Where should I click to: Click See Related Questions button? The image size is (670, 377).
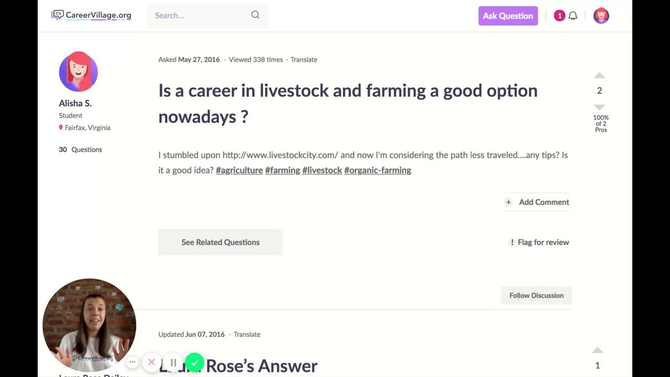(x=220, y=242)
